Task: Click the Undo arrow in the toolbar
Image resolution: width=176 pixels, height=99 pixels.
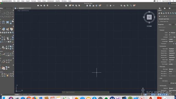Action: (x=55, y=5)
